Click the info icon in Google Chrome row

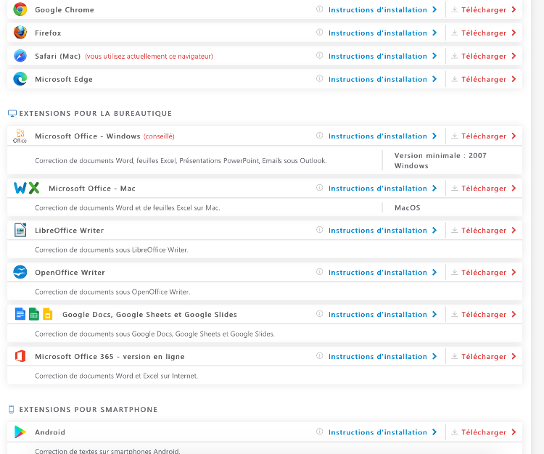pos(320,9)
